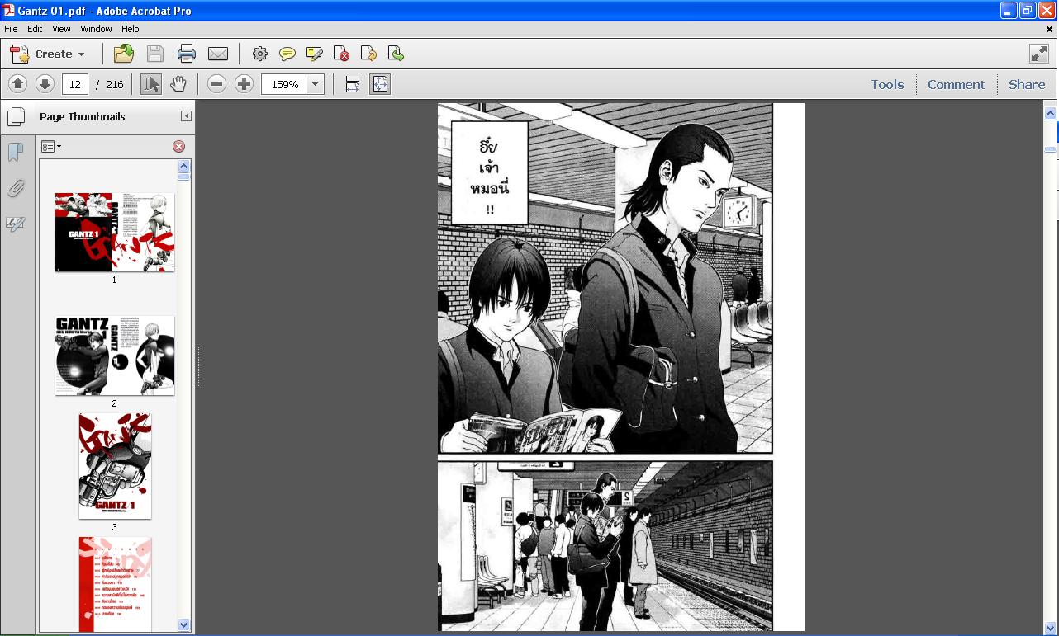Open the Edit menu
The image size is (1059, 636).
click(35, 29)
